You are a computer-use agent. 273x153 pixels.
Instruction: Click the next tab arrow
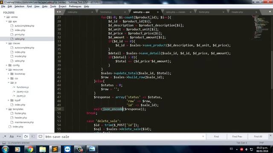[x=60, y=12]
